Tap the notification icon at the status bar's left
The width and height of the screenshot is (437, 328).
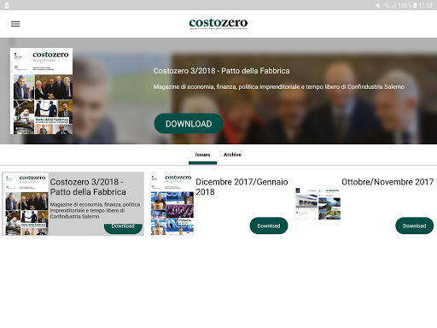click(7, 5)
